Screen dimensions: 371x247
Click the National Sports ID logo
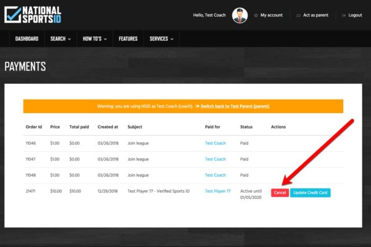coord(33,15)
